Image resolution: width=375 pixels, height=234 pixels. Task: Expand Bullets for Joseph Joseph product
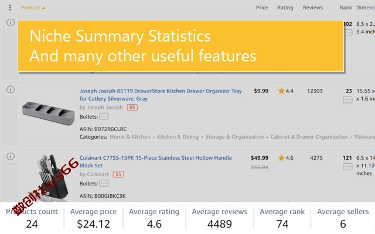pyautogui.click(x=104, y=116)
